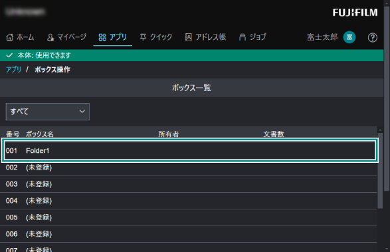390x252 pixels.
Task: Click the ジョブ printer icon
Action: click(243, 37)
